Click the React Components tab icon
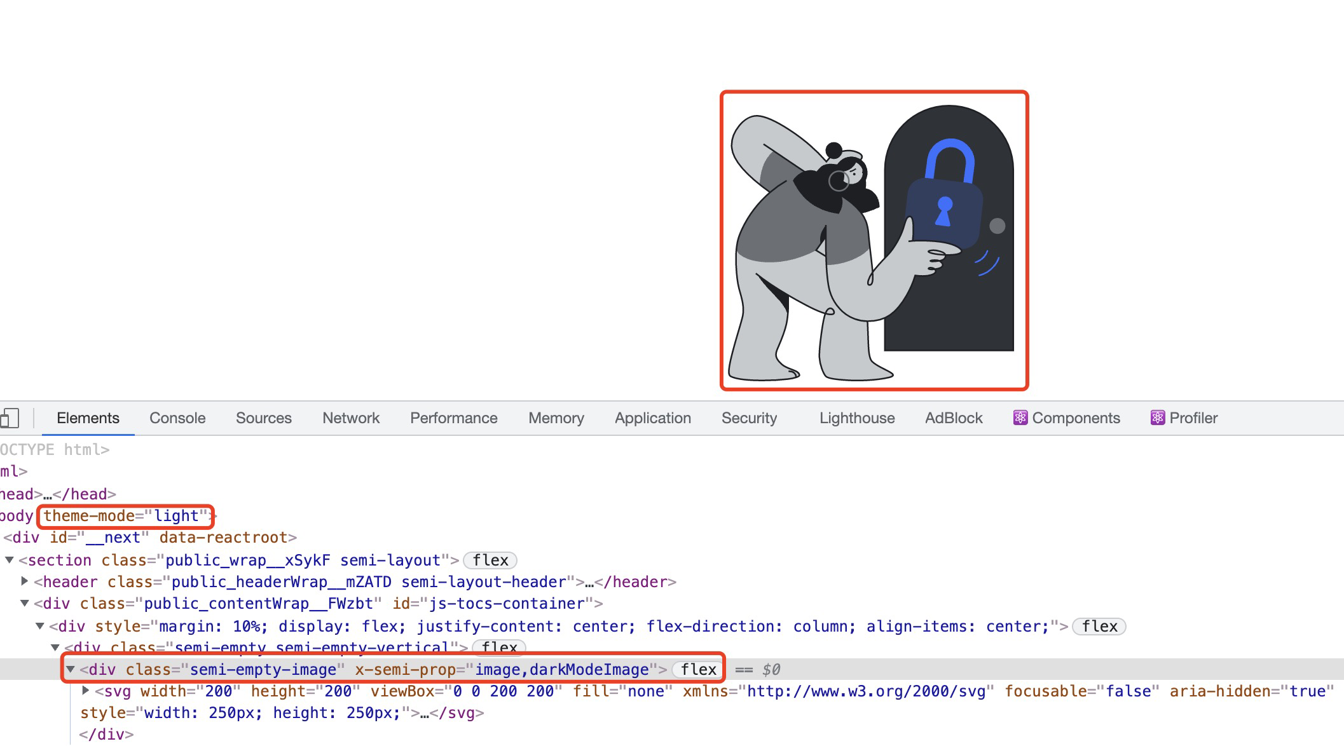The height and width of the screenshot is (746, 1344). (x=1020, y=417)
